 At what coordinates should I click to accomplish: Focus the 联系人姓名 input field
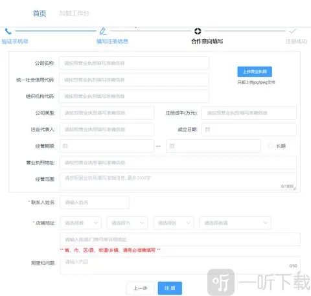[95, 202]
